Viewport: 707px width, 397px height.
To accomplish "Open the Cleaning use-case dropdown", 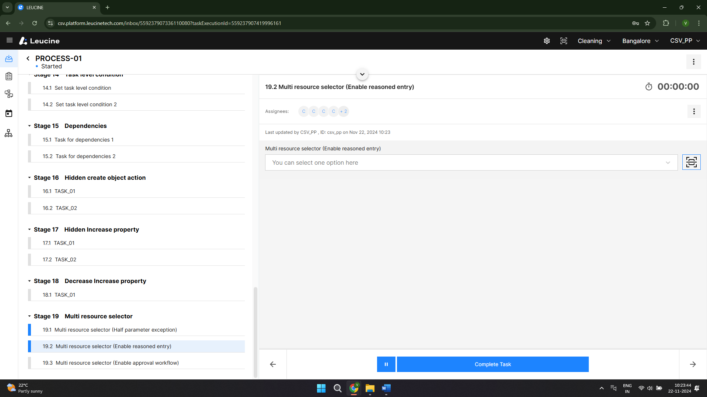I will tap(594, 41).
